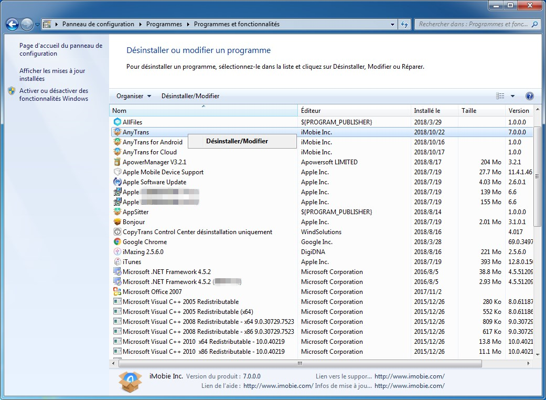This screenshot has width=546, height=400.
Task: Click the WindSolutions publisher cell
Action: (321, 231)
